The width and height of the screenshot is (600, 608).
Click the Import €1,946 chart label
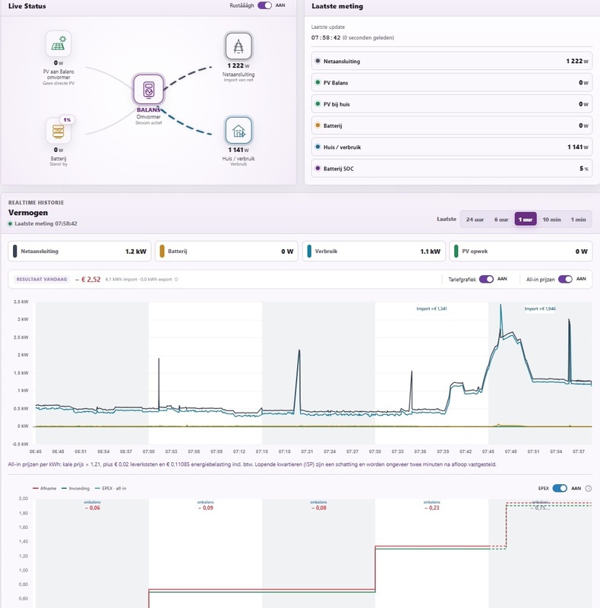click(540, 309)
